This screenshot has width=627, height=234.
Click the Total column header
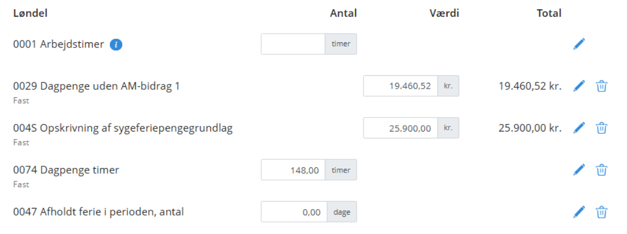pos(549,13)
